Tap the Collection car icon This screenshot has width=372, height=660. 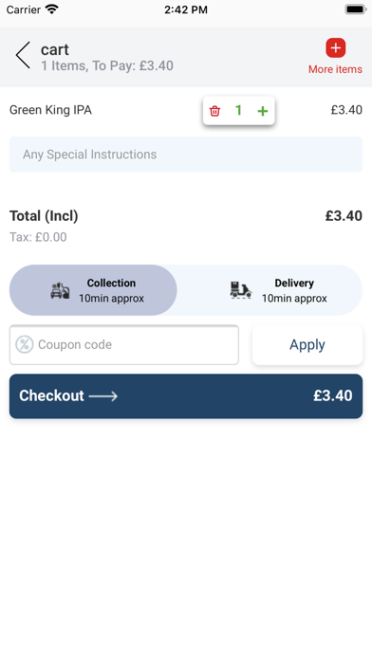pos(60,290)
